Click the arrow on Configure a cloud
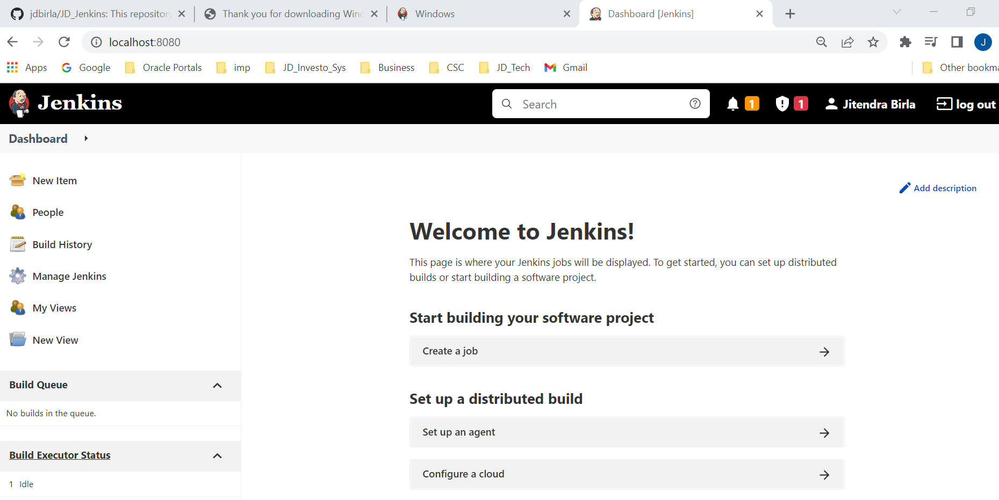Viewport: 999px width, 500px height. 824,475
